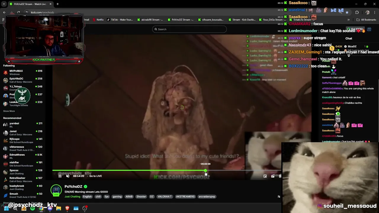Pause the stream playback
Viewport: 379px width, 213px height.
pos(60,176)
